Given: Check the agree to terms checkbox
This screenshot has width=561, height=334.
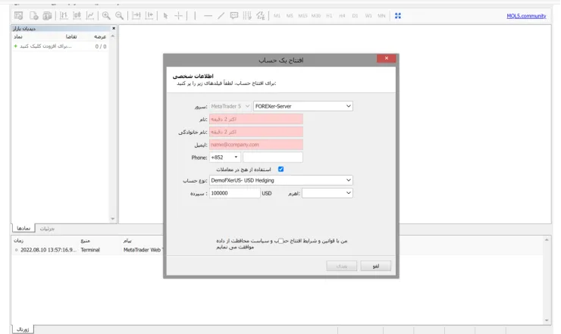Looking at the screenshot, I should pyautogui.click(x=280, y=241).
